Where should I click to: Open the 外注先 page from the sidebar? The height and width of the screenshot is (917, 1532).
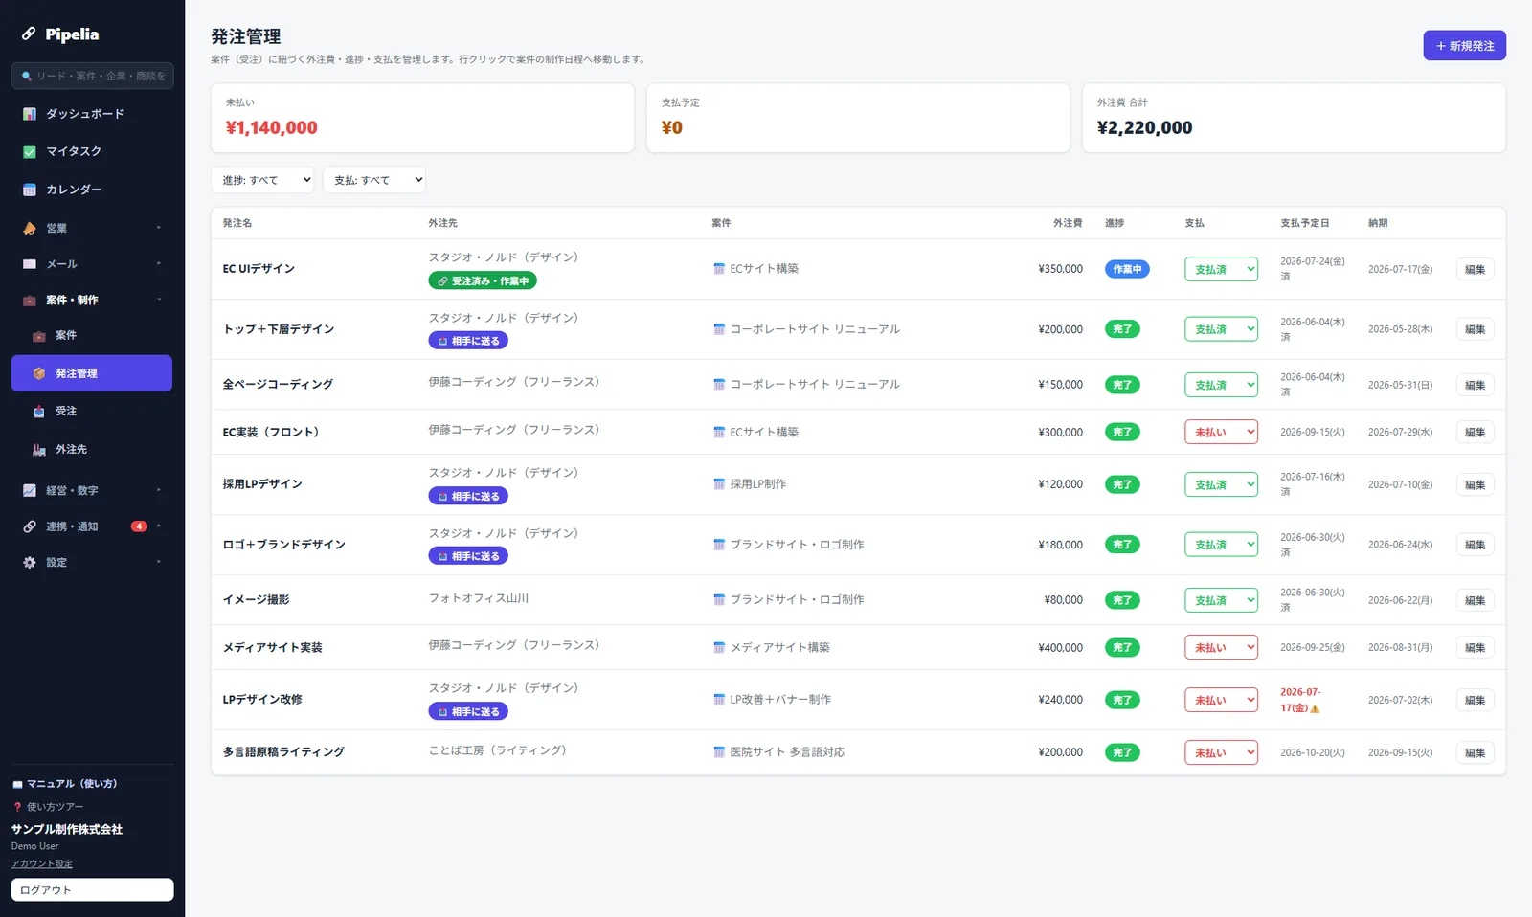(92, 449)
